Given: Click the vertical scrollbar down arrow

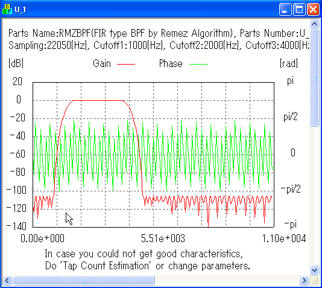Looking at the screenshot, I should (314, 269).
